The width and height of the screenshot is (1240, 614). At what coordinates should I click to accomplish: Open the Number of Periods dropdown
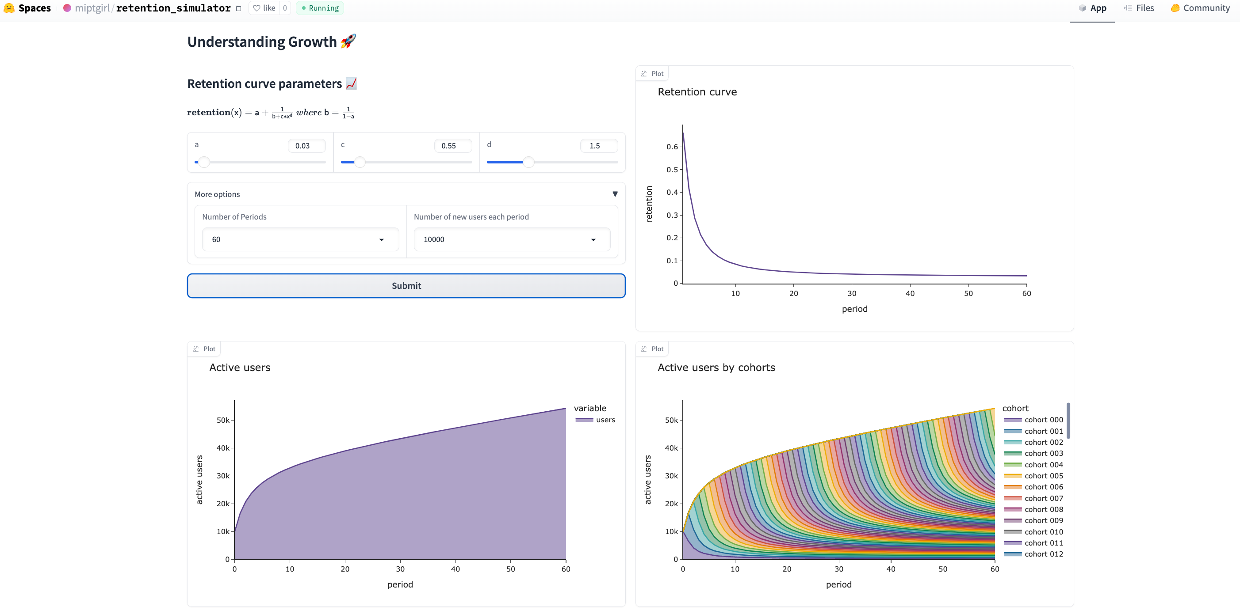[x=300, y=239]
